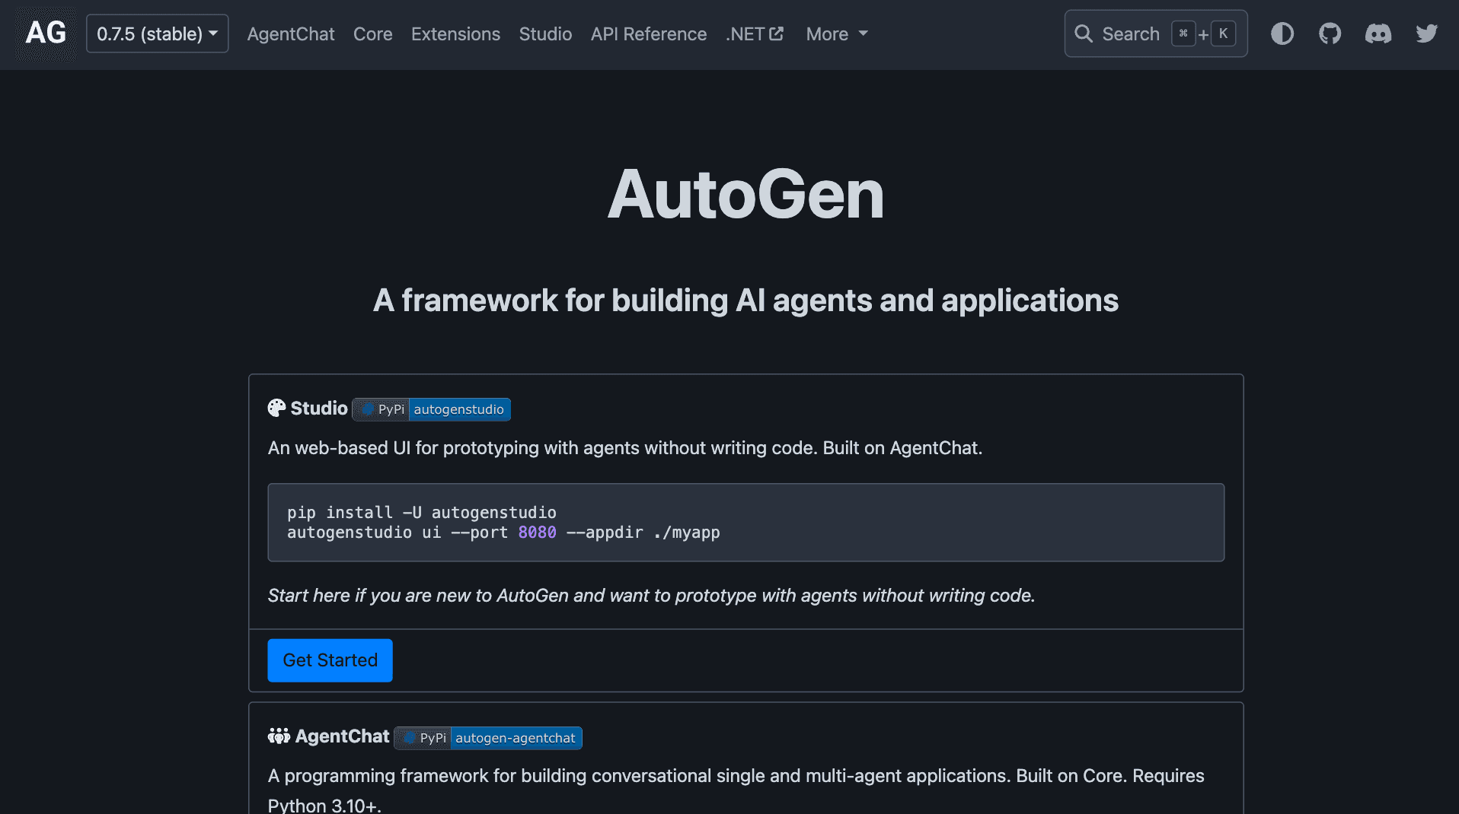1459x814 pixels.
Task: Open the autogenstudio PyPi badge link
Action: click(431, 409)
